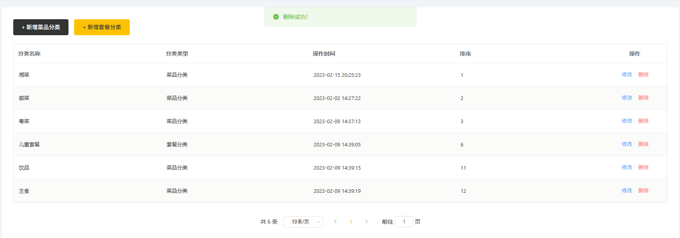Go to next page arrow
Viewport: 680px width, 238px height.
[x=366, y=222]
